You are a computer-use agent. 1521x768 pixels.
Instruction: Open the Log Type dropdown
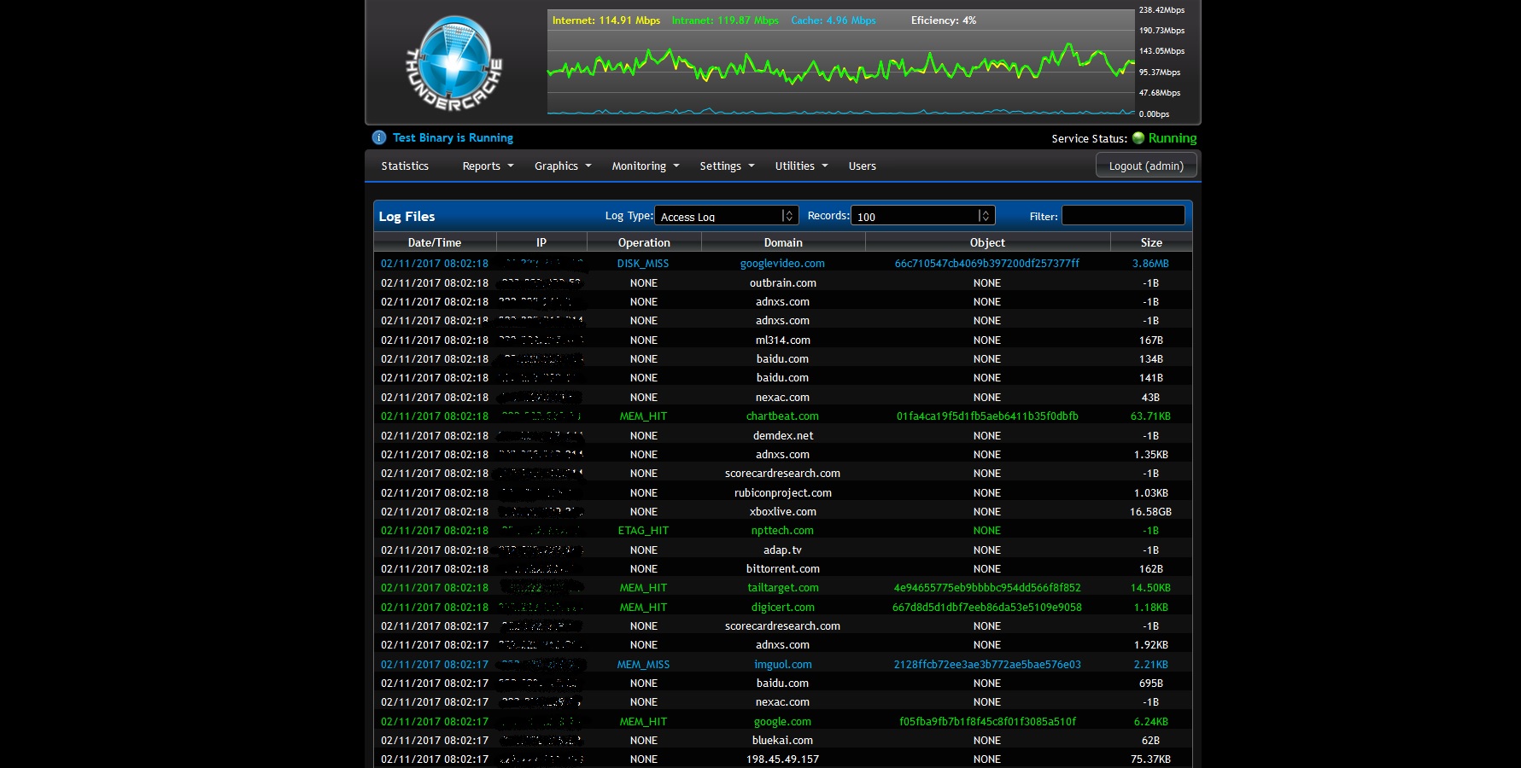pyautogui.click(x=726, y=216)
